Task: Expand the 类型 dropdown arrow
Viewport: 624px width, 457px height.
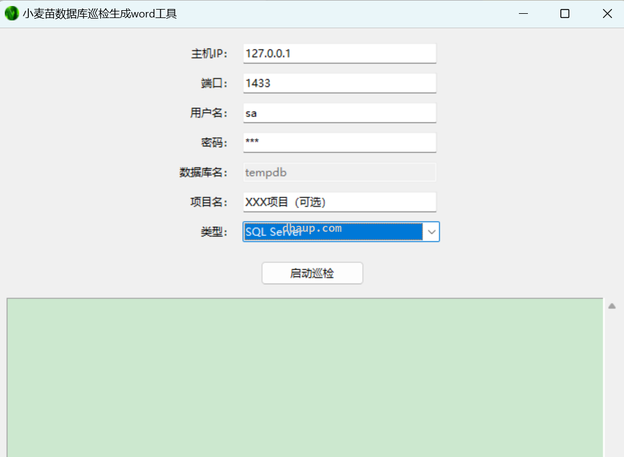Action: point(431,232)
